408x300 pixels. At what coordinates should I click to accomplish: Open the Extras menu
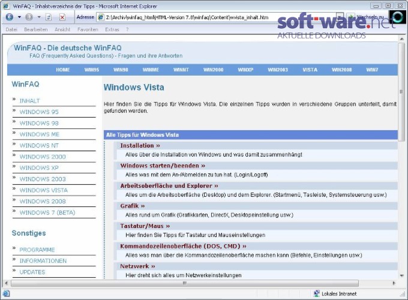point(112,29)
